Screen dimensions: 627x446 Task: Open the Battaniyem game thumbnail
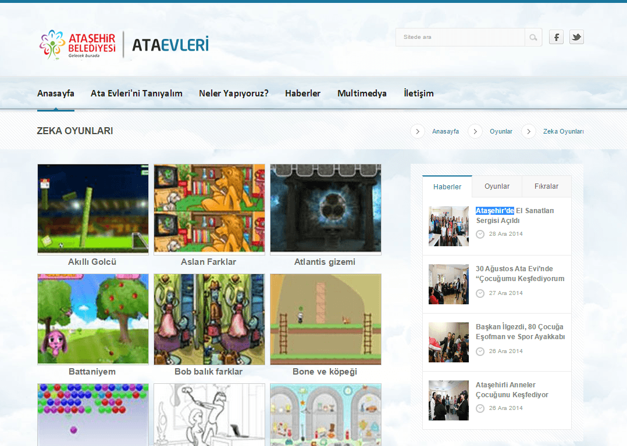coord(93,319)
